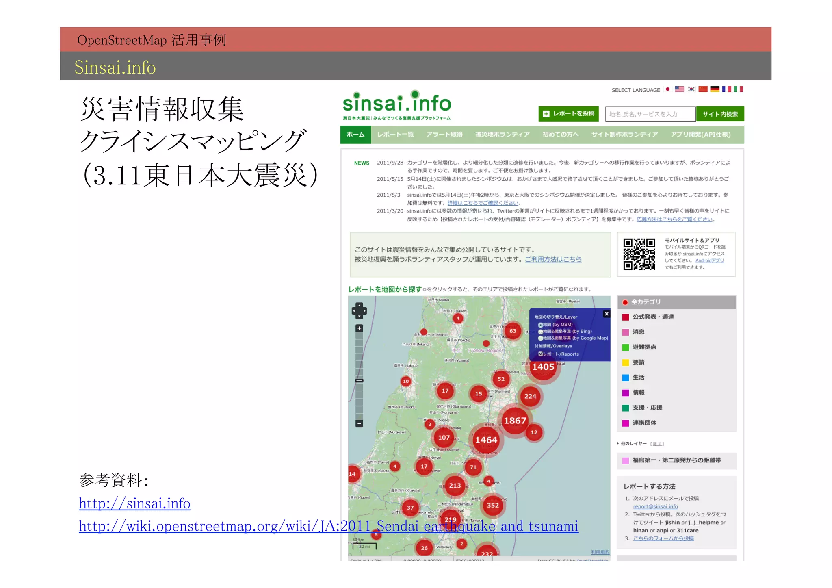Screen dimensions: 832x588
Task: Pan the map up with the arrow
Action: pos(359,305)
